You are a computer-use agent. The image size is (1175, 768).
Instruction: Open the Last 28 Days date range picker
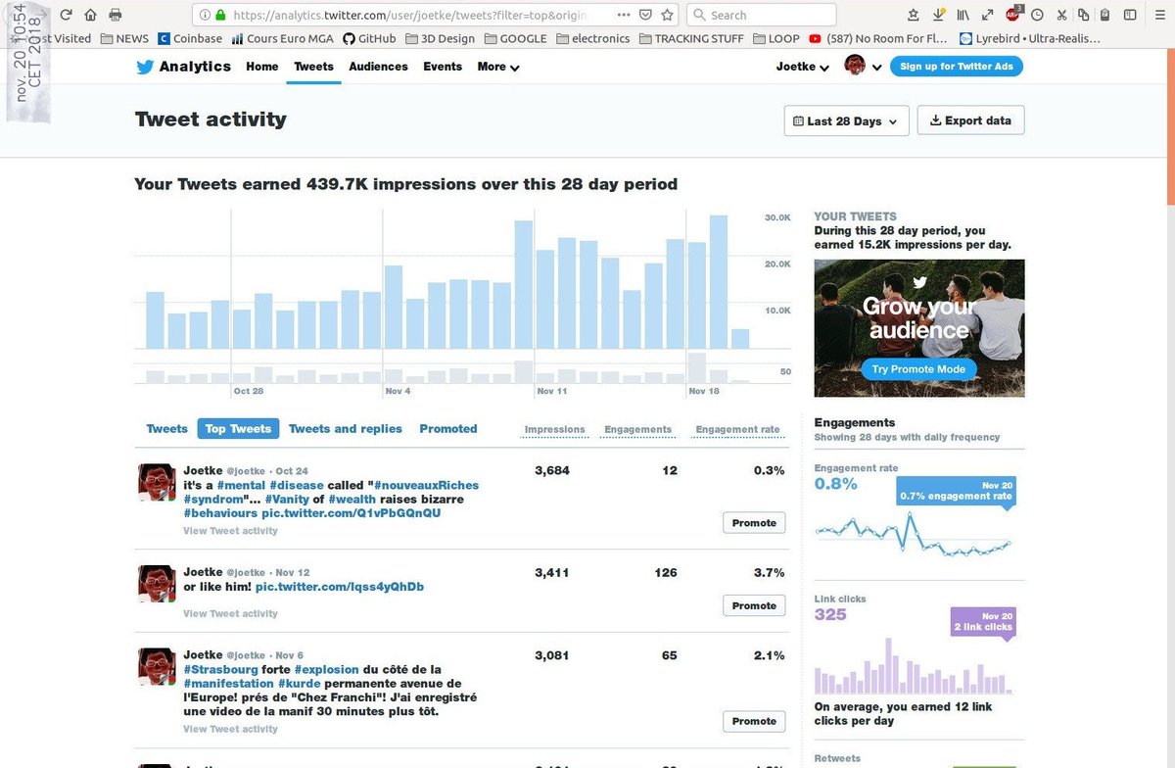tap(847, 120)
